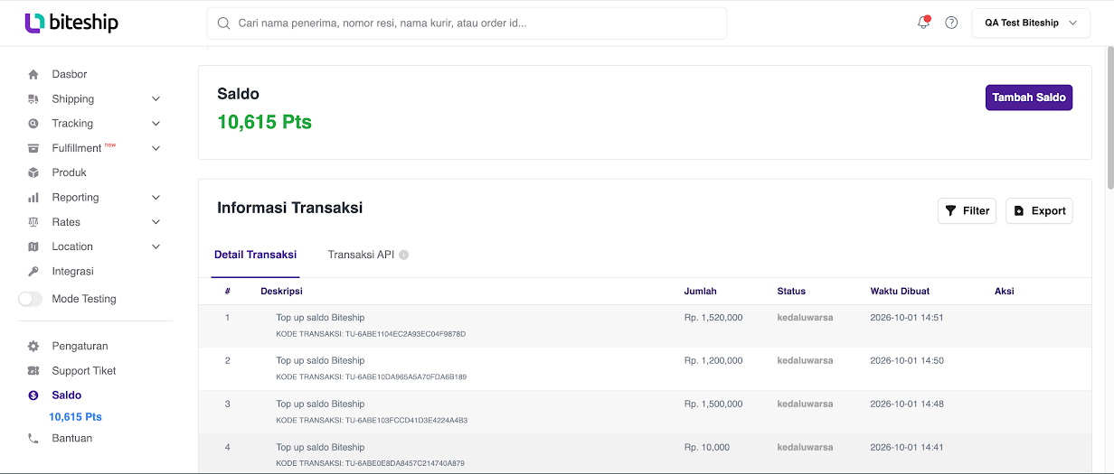Open the Integrasi menu item
Screen dimensions: 1114x474
click(x=72, y=271)
